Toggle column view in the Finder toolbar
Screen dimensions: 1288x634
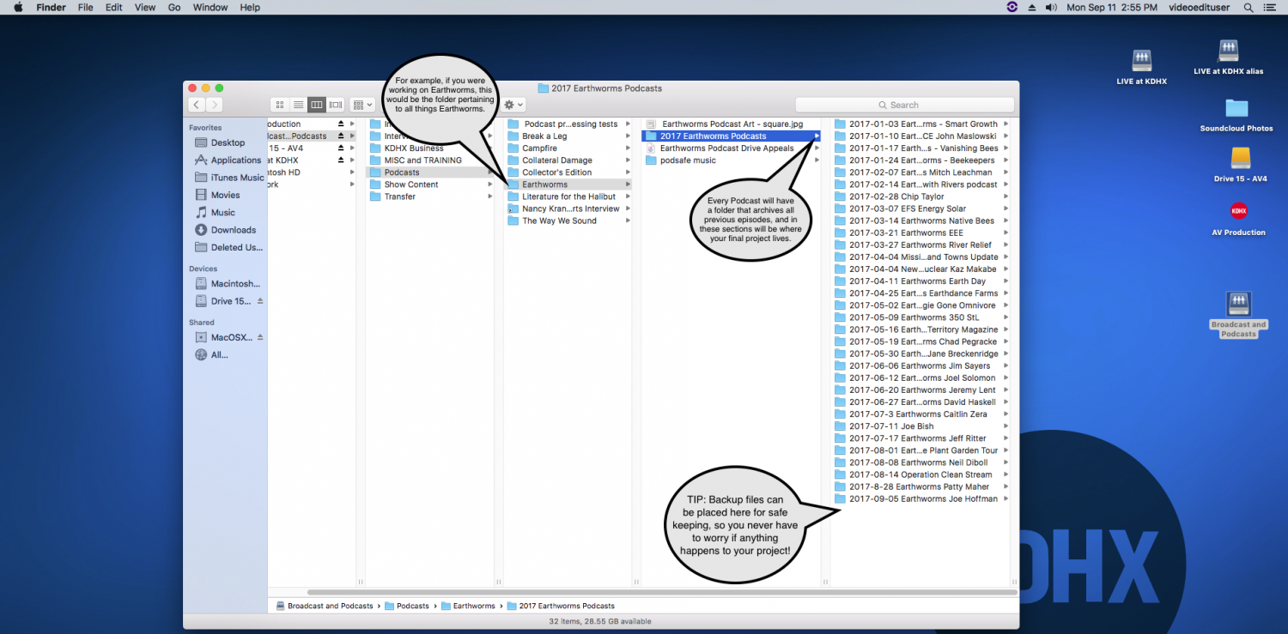click(317, 105)
